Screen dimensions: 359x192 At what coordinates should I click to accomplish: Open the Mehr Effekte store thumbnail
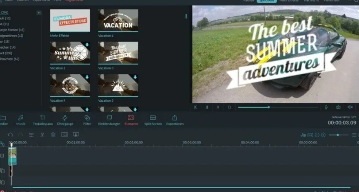coord(70,21)
